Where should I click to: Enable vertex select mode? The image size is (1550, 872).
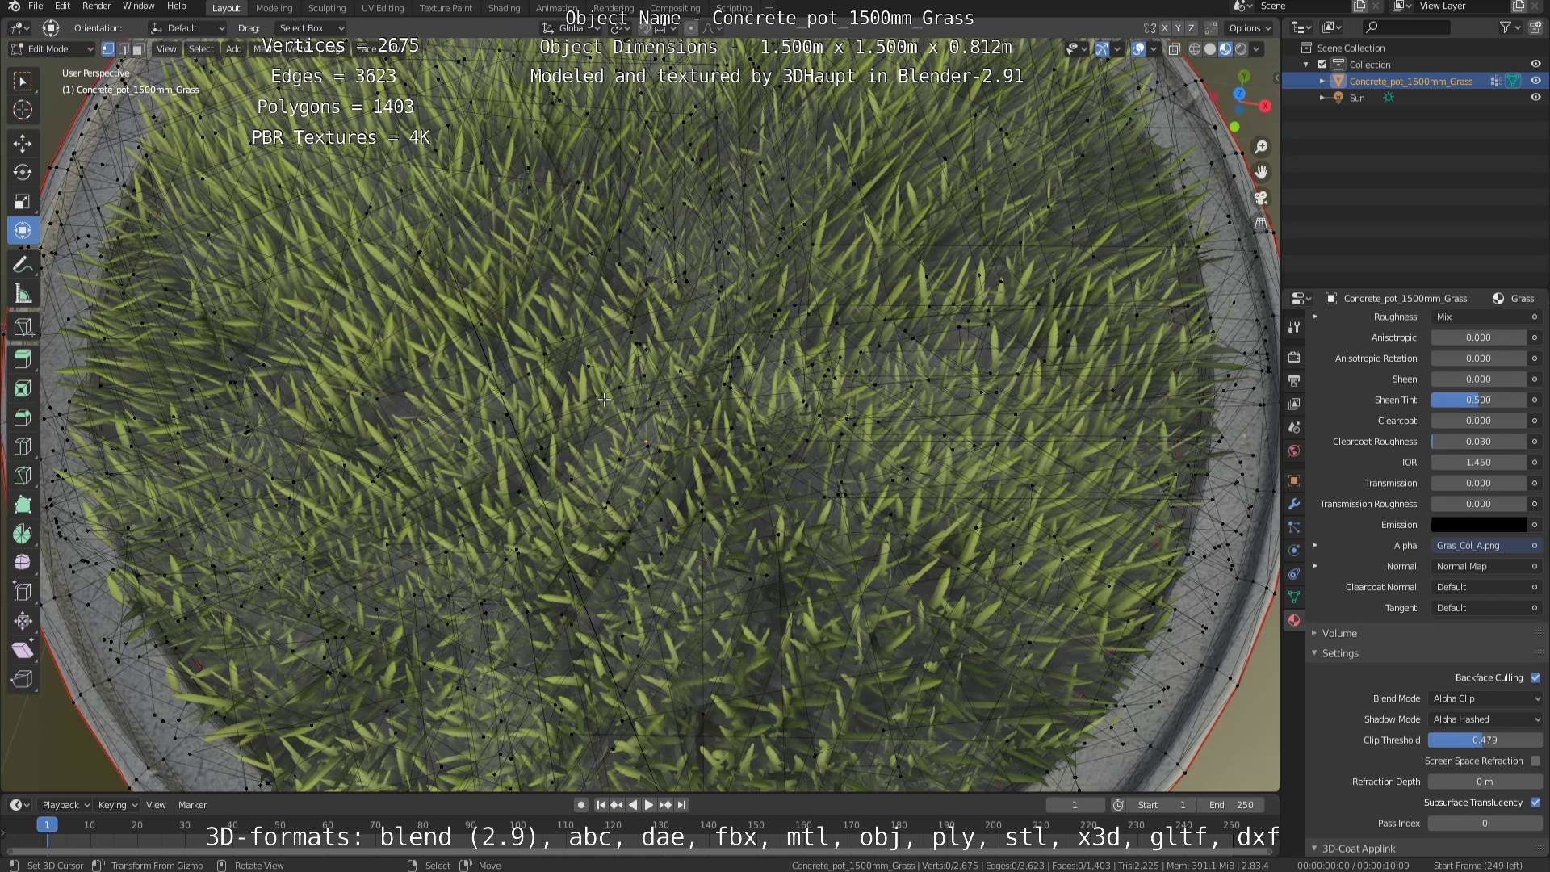(108, 48)
